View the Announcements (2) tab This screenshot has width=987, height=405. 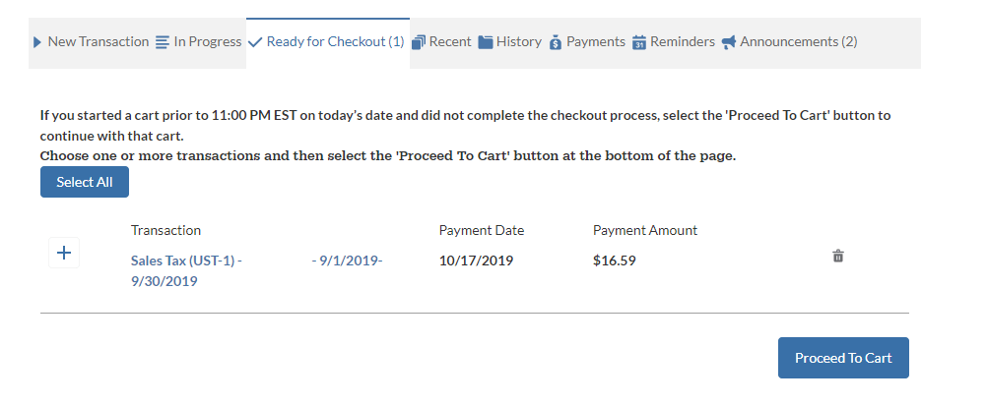(798, 42)
